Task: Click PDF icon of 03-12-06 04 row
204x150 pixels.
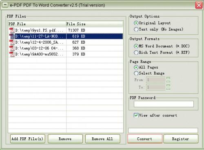Action: click(12, 48)
